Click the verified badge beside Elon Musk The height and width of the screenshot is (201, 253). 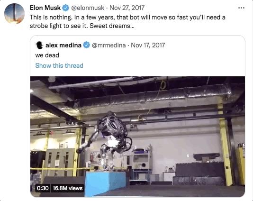65,8
